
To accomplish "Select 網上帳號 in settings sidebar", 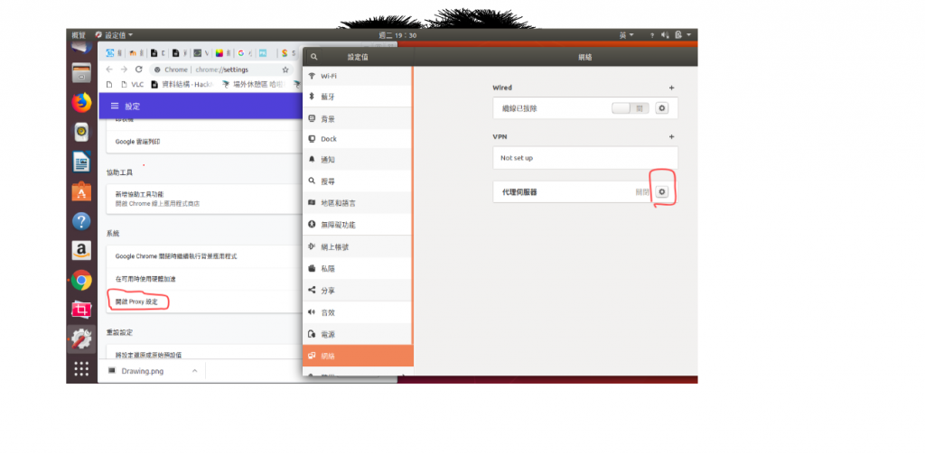I will (358, 247).
